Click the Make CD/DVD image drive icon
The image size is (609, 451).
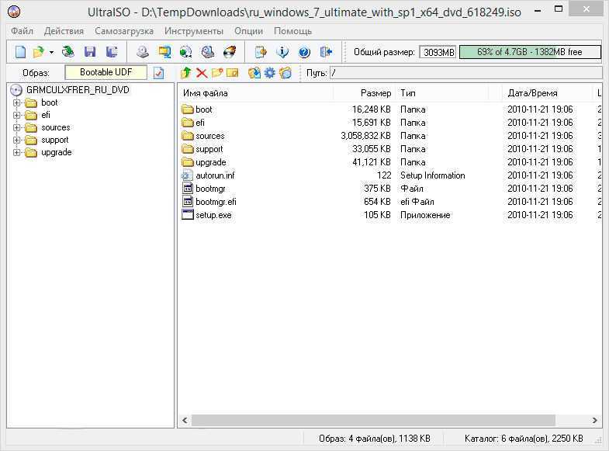(x=143, y=52)
